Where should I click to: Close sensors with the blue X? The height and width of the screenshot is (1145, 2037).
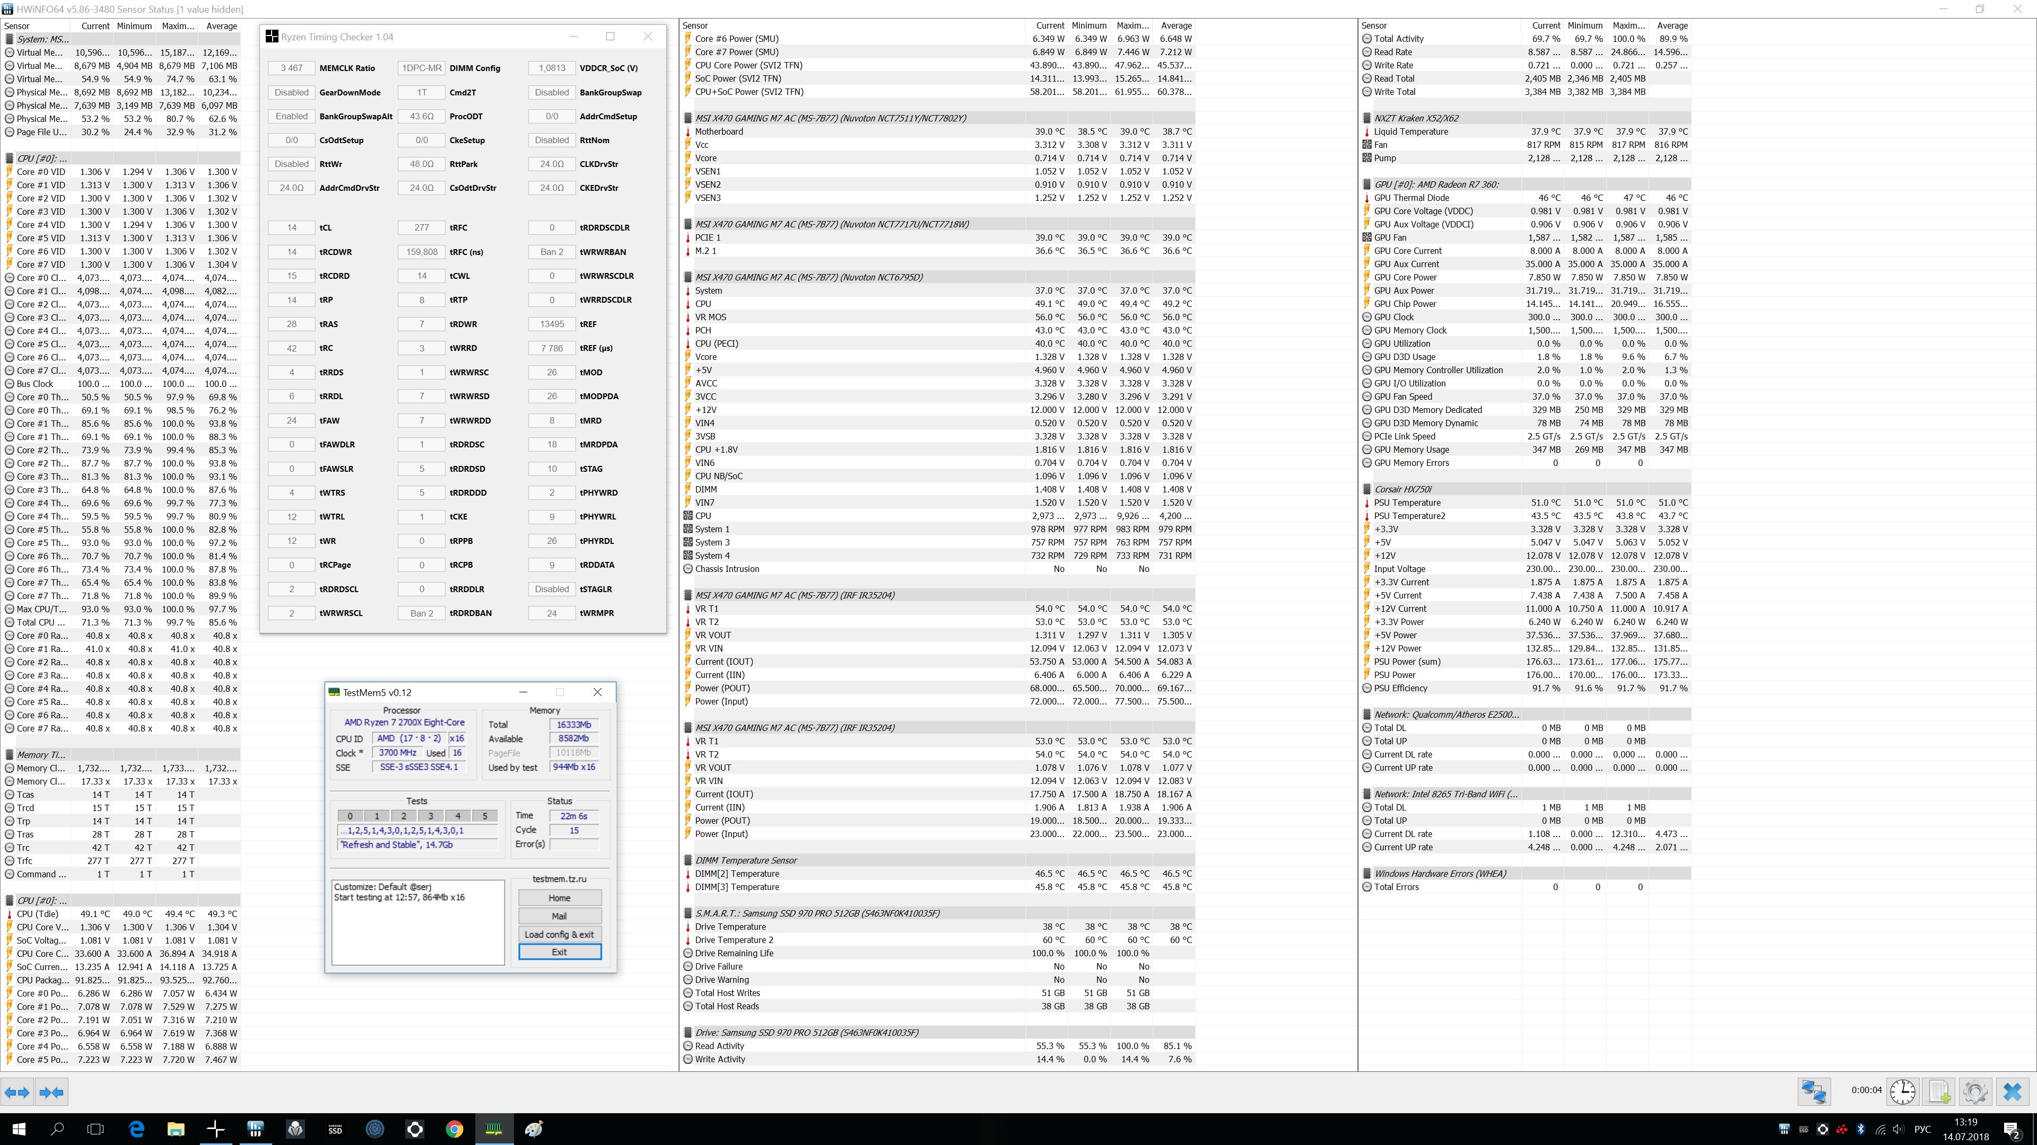tap(2013, 1092)
